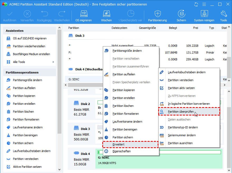Select the G: SDXC row in partition list
The image size is (232, 173).
(84, 79)
